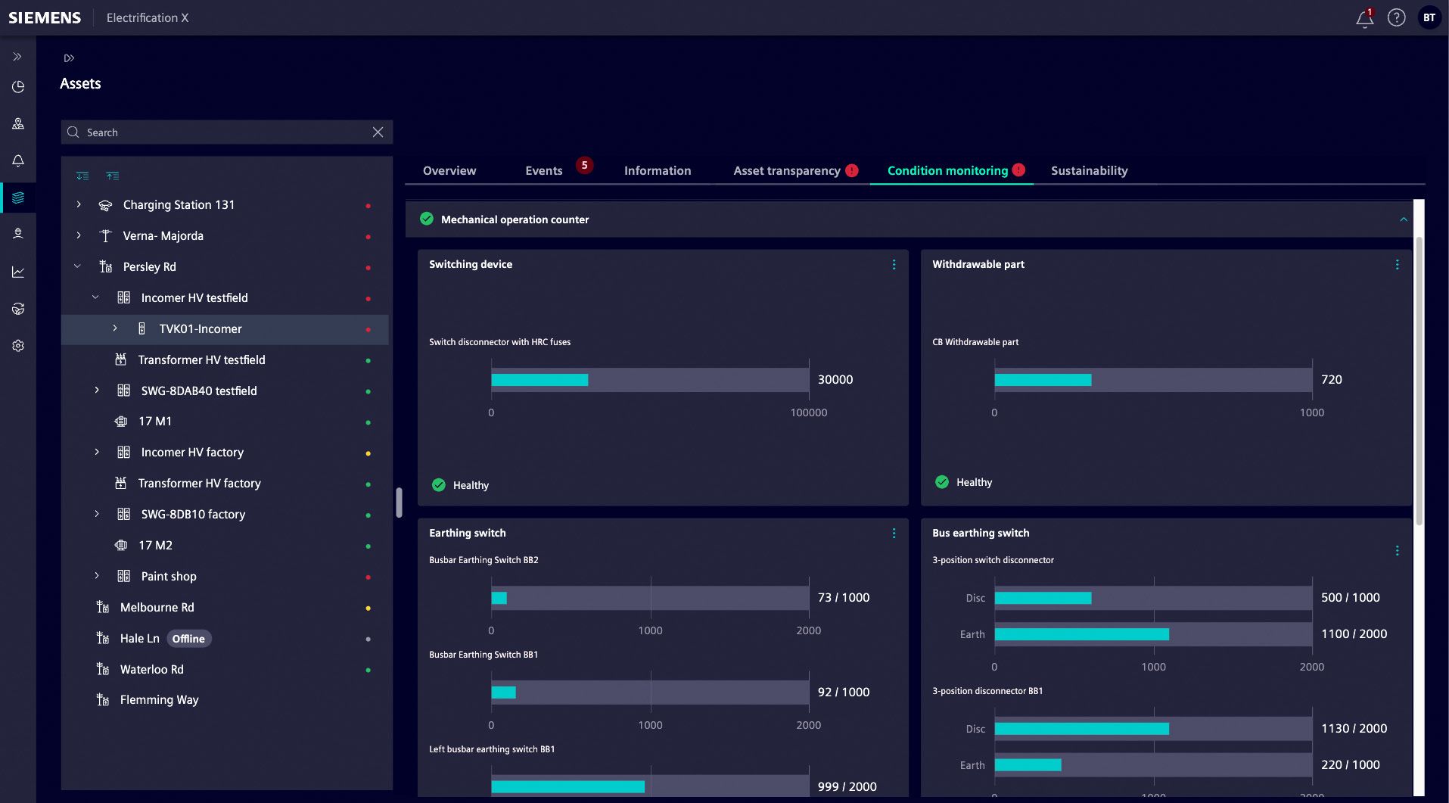The width and height of the screenshot is (1449, 803).
Task: Expand Paint shop node
Action: coord(97,576)
